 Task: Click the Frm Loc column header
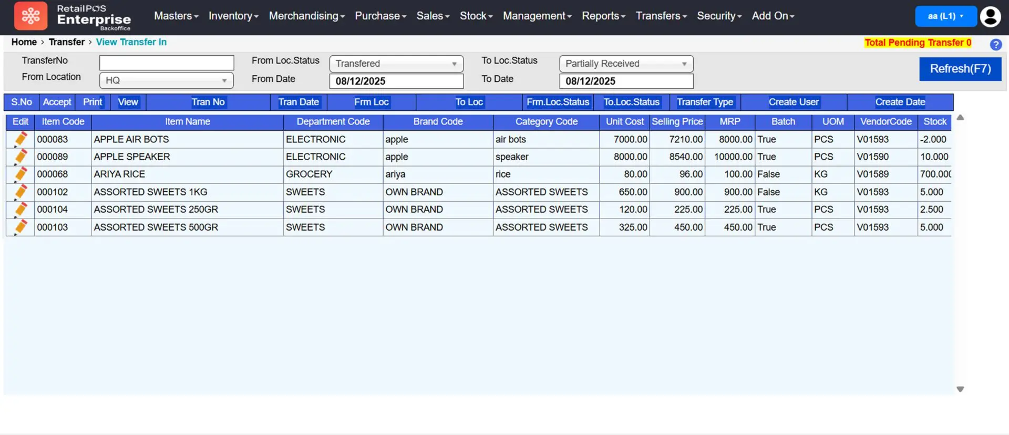click(372, 102)
